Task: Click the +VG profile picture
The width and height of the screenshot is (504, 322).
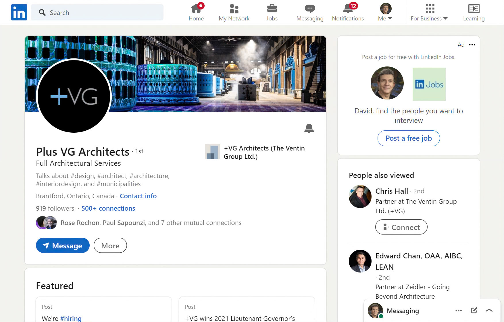Action: coord(74,96)
